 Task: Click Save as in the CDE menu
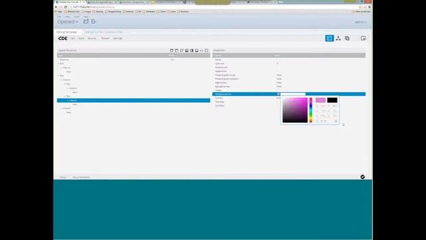pyautogui.click(x=92, y=39)
